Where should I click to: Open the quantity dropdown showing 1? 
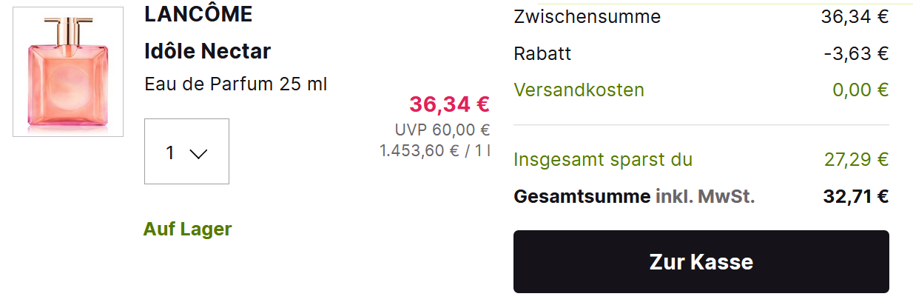pos(186,152)
